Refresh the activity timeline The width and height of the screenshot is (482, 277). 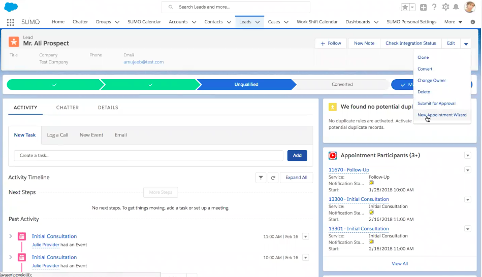[x=273, y=178]
